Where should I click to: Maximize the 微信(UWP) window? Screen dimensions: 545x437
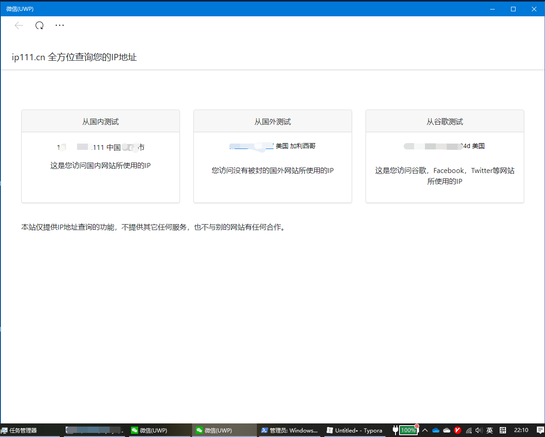pyautogui.click(x=513, y=9)
